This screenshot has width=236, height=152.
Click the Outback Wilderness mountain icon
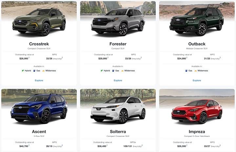coord(195,70)
